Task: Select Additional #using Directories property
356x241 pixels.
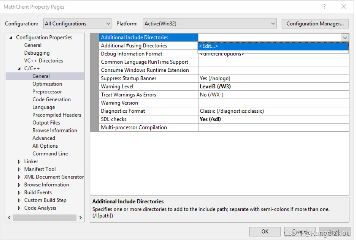Action: coord(149,46)
